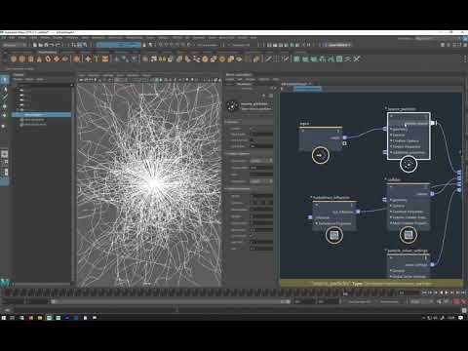Select the Poly Modeling shelf tab

pos(48,52)
